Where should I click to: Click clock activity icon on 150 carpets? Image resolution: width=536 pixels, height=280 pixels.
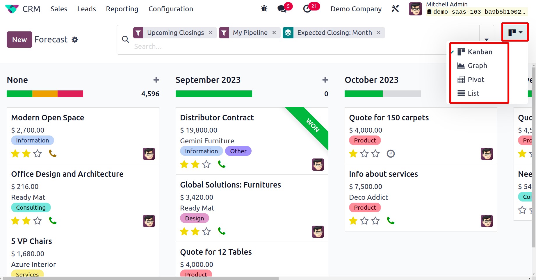coord(391,154)
